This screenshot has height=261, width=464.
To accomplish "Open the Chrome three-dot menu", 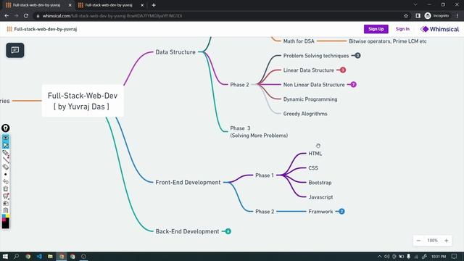I will [x=457, y=16].
